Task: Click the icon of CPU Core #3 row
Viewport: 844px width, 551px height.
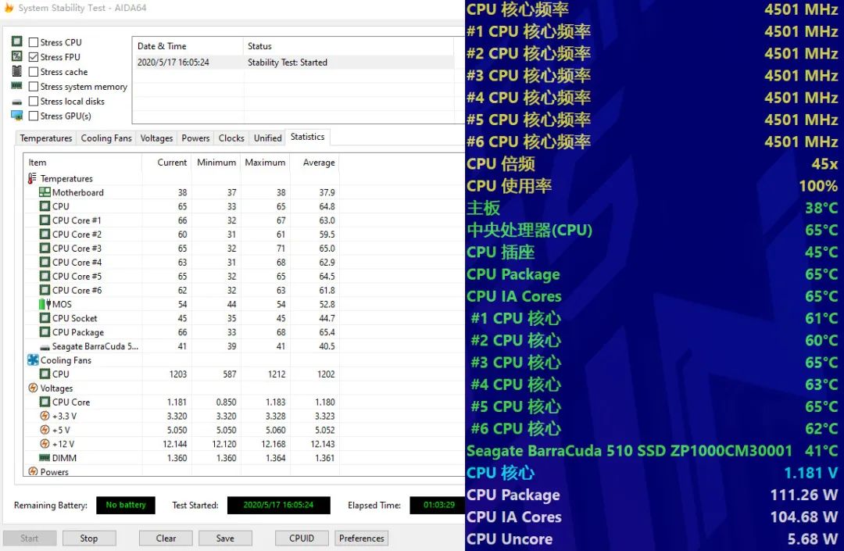Action: coord(45,248)
